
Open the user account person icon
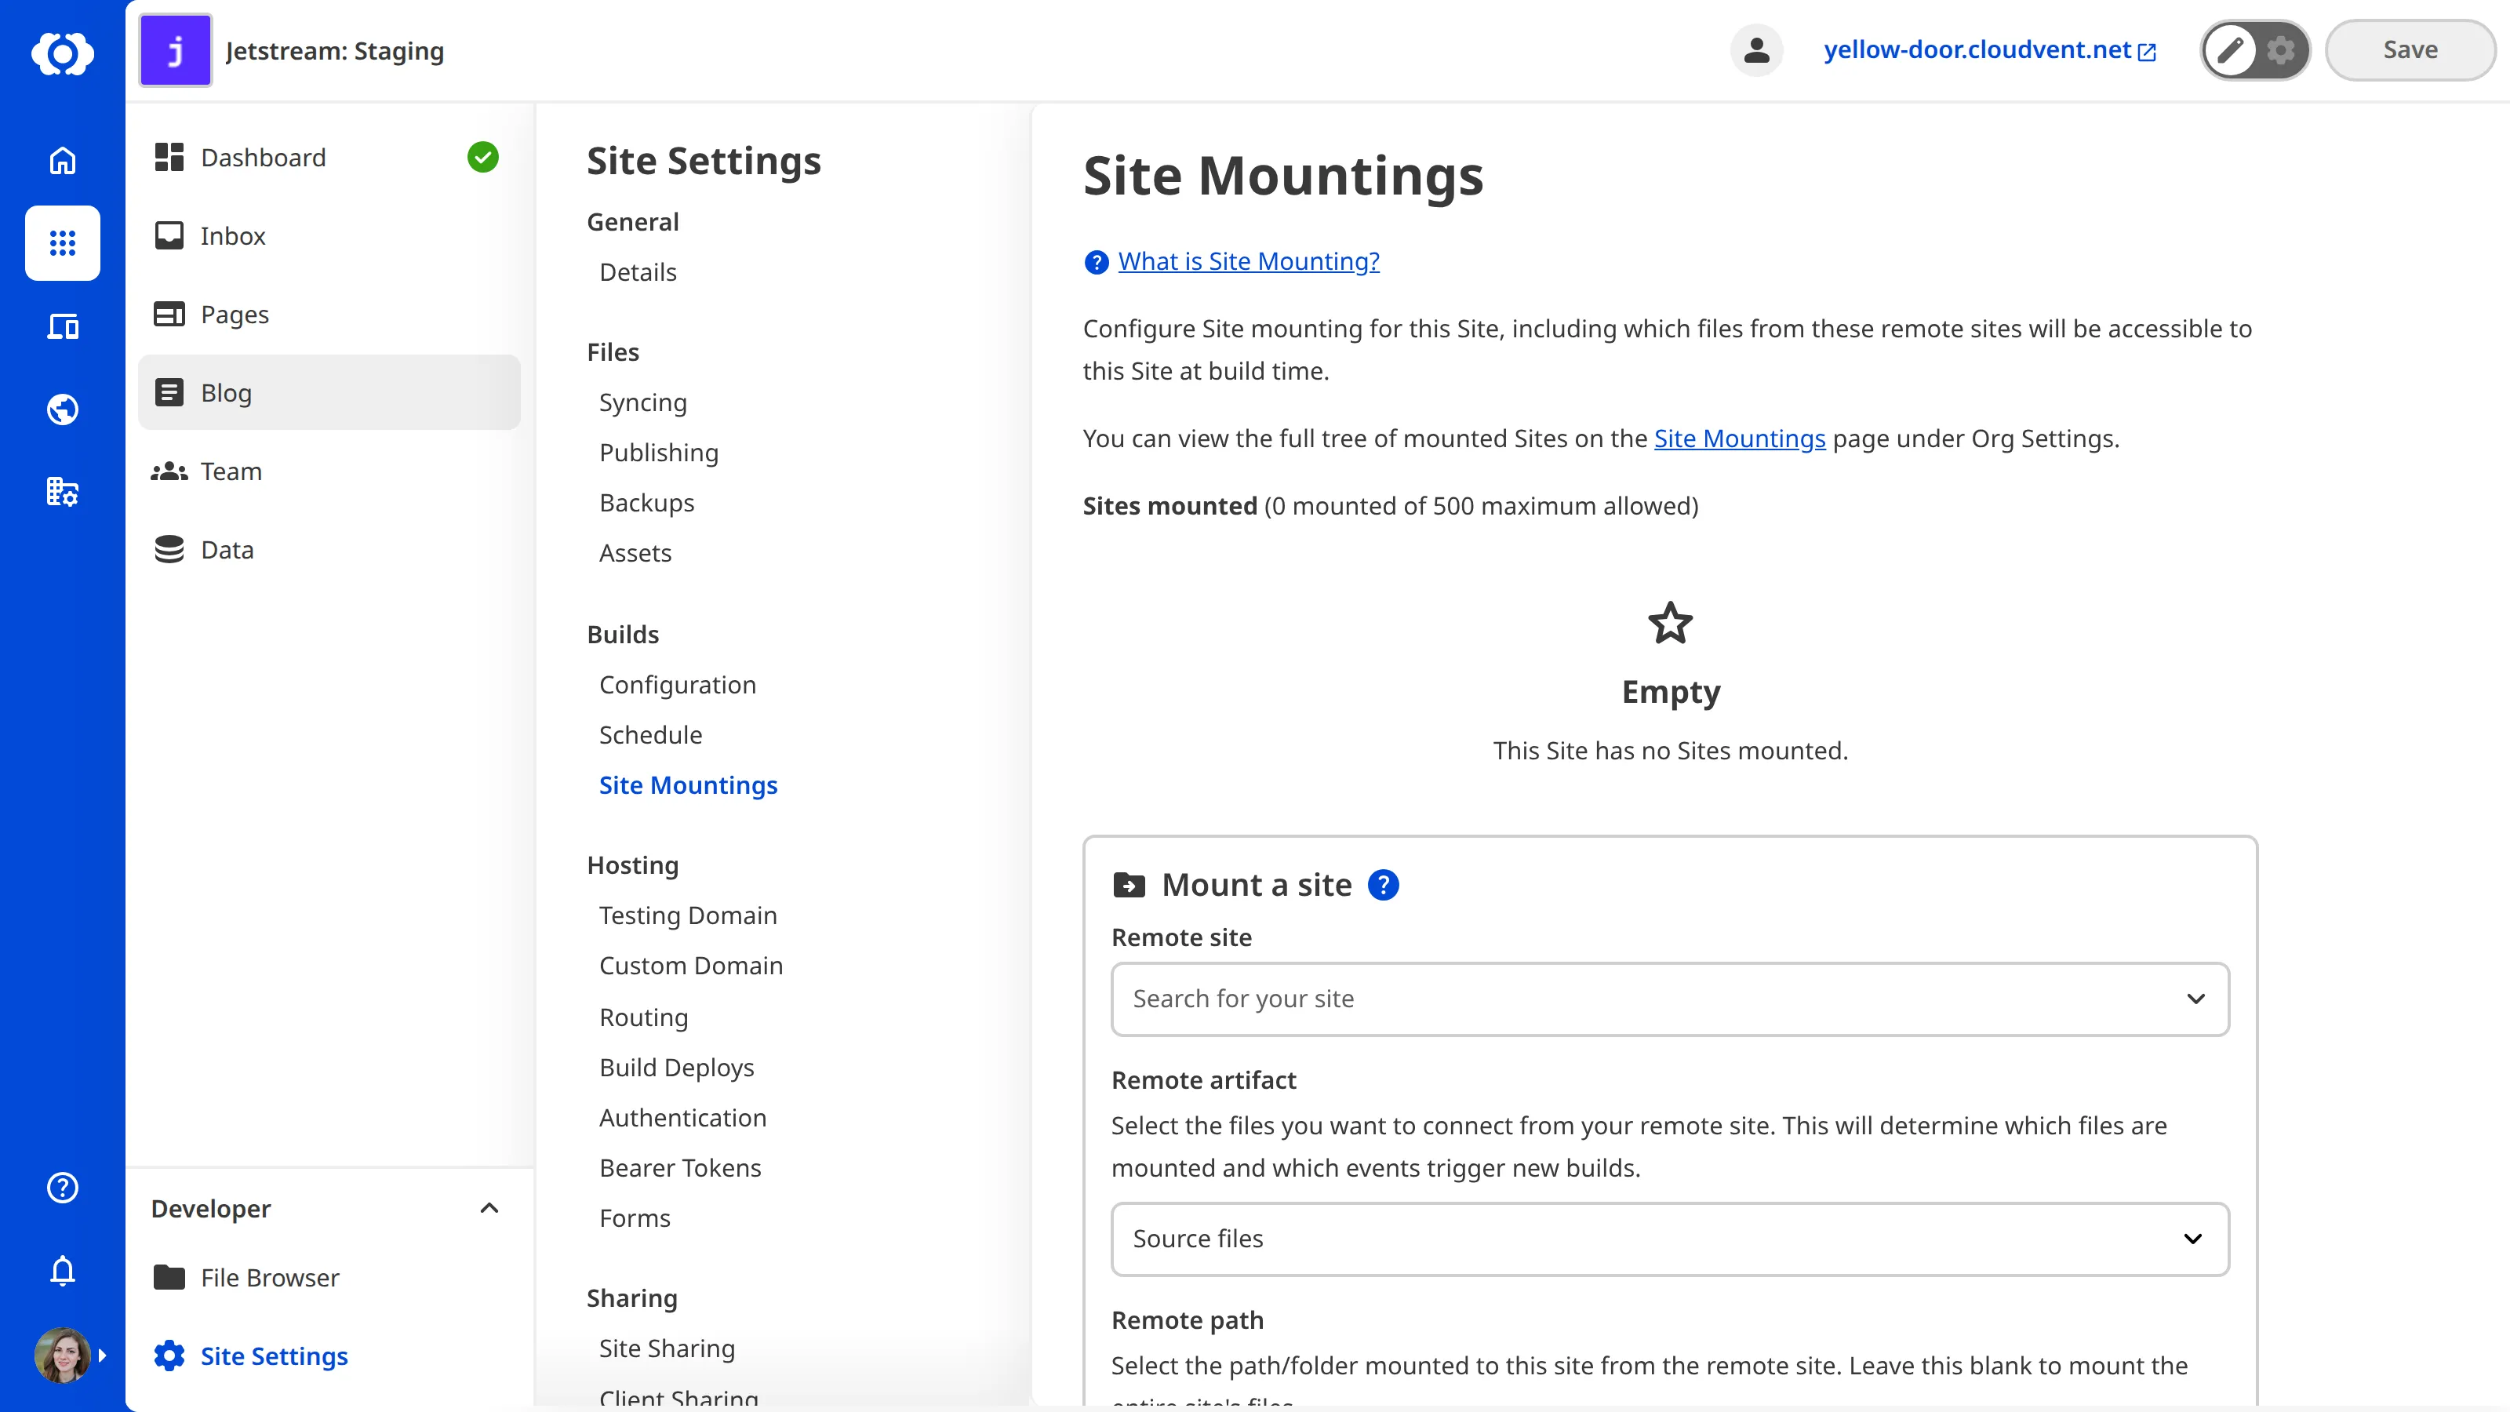[x=1757, y=49]
